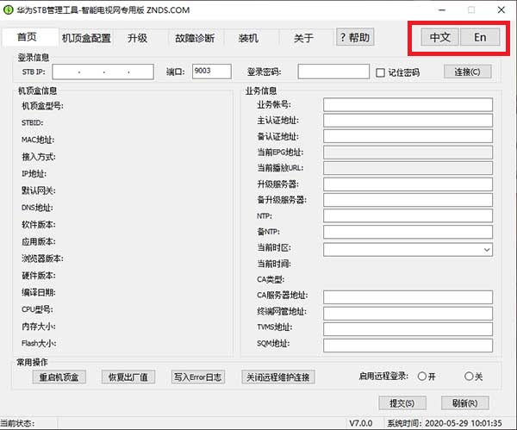Select the 关于 tab
Viewport: 517px width, 430px height.
click(303, 39)
